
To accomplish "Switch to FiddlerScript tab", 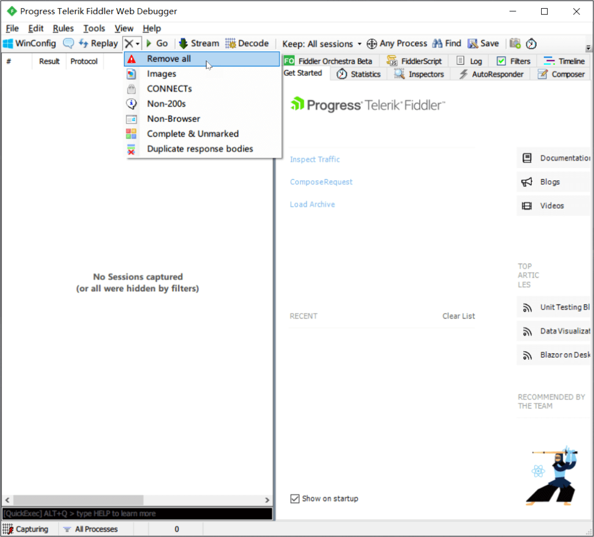I will [x=414, y=61].
